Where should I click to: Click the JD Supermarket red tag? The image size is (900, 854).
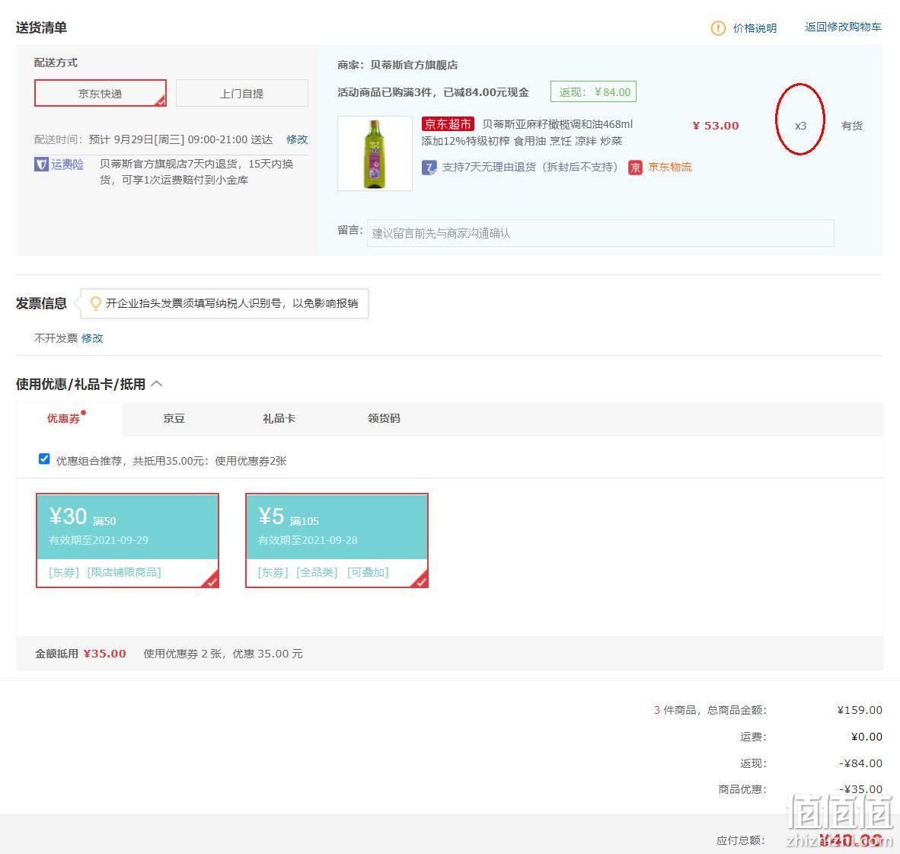coord(448,124)
